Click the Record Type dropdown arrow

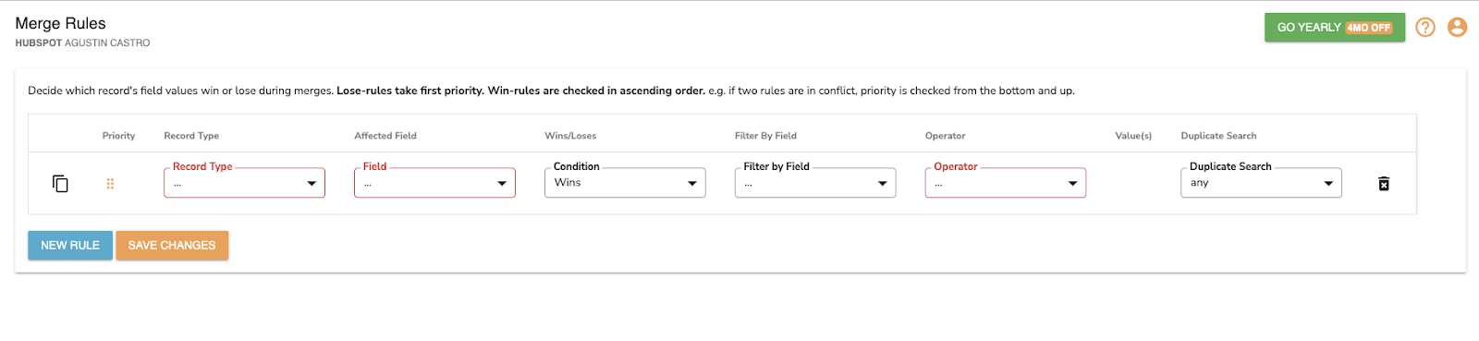tap(312, 183)
